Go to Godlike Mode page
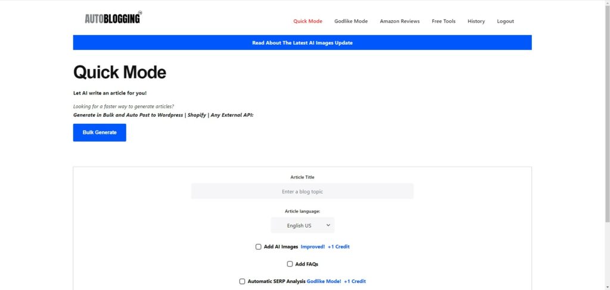This screenshot has height=290, width=610. coord(351,21)
